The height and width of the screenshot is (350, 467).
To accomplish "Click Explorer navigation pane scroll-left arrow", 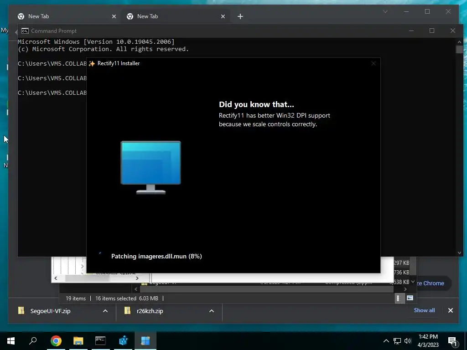I will [55, 278].
